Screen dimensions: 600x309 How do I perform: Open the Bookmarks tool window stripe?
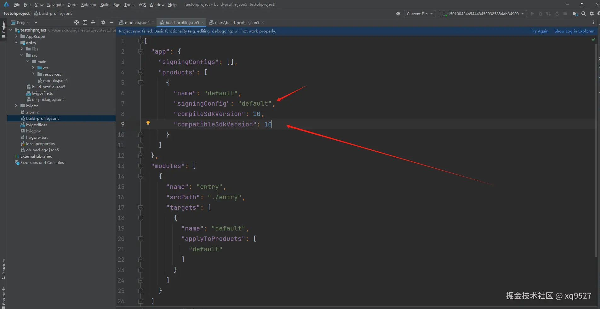click(x=4, y=297)
